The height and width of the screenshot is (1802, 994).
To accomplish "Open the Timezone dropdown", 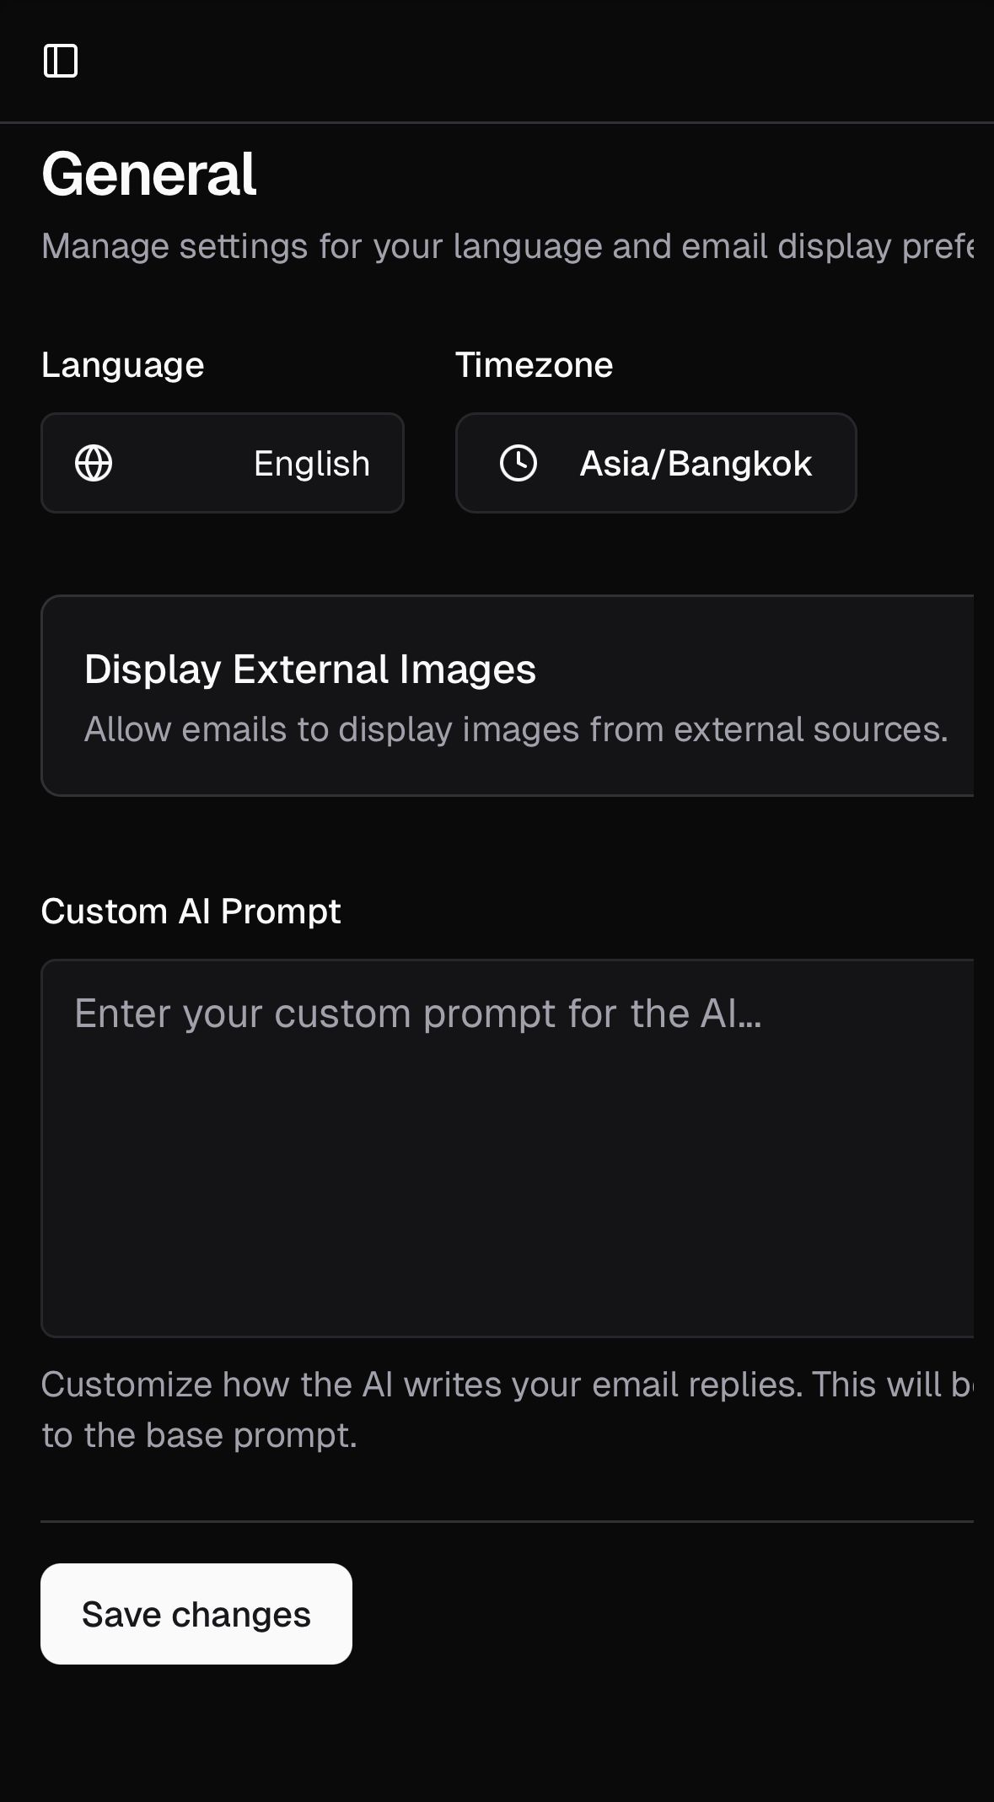I will [x=656, y=463].
